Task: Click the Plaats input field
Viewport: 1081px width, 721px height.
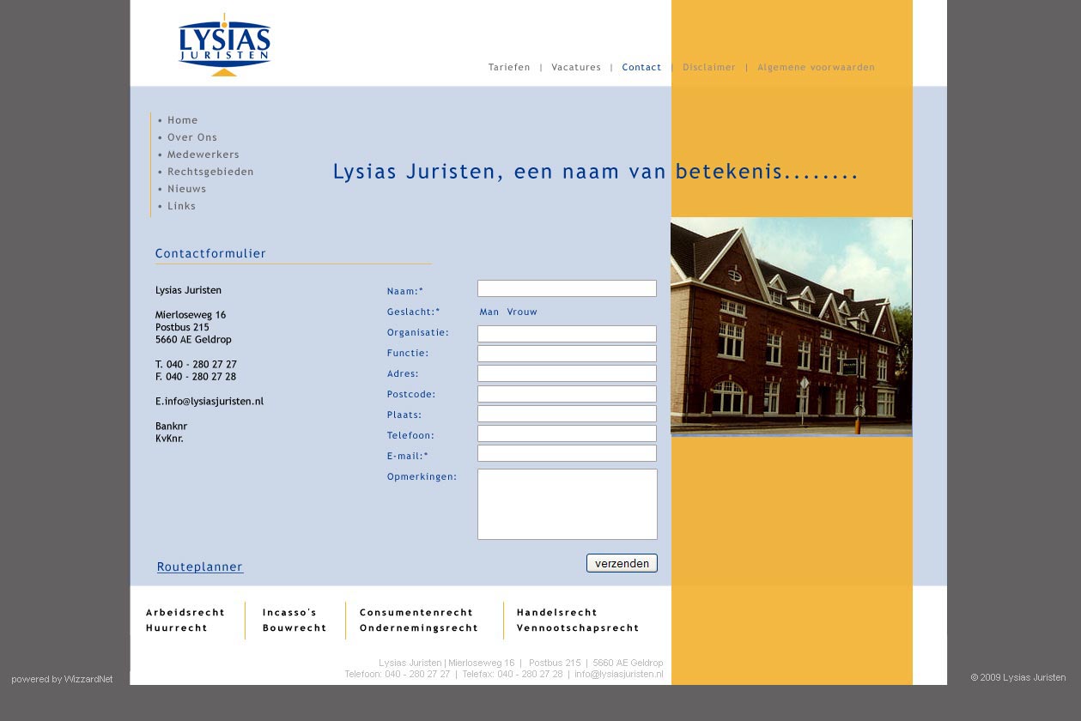Action: coord(567,414)
